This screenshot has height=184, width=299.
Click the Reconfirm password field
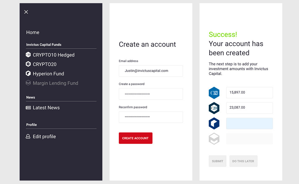tap(151, 117)
